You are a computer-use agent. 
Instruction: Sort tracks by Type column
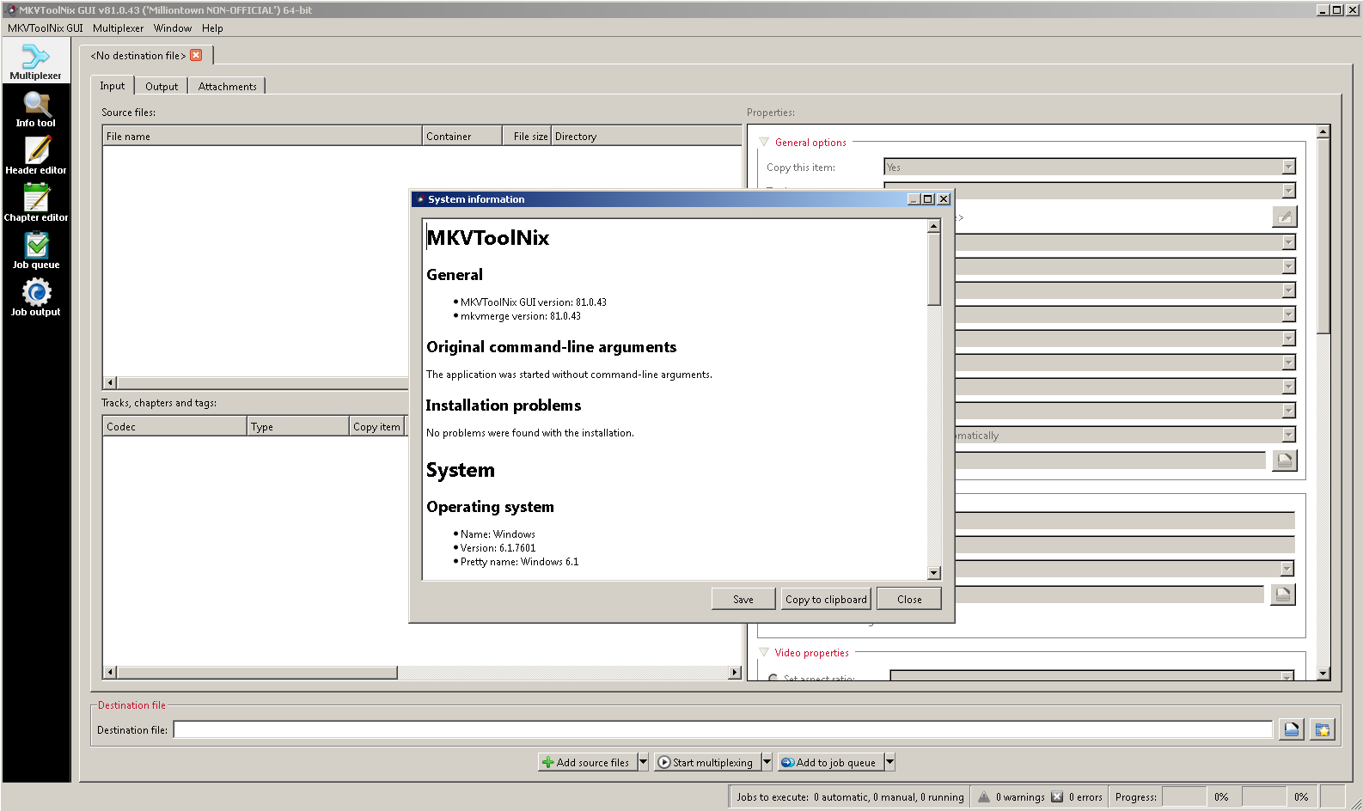pos(298,426)
